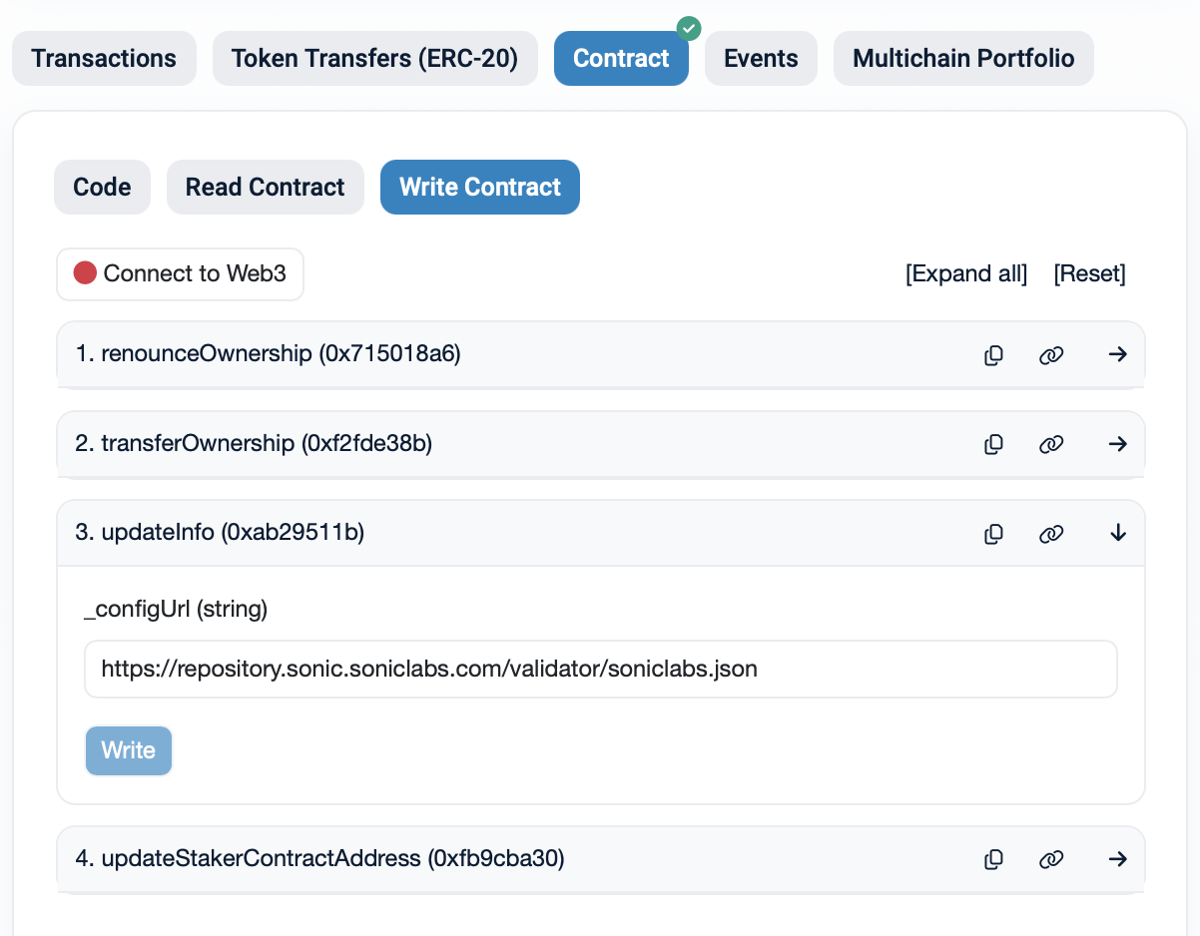Image resolution: width=1200 pixels, height=936 pixels.
Task: Click the [Expand all] link
Action: click(965, 274)
